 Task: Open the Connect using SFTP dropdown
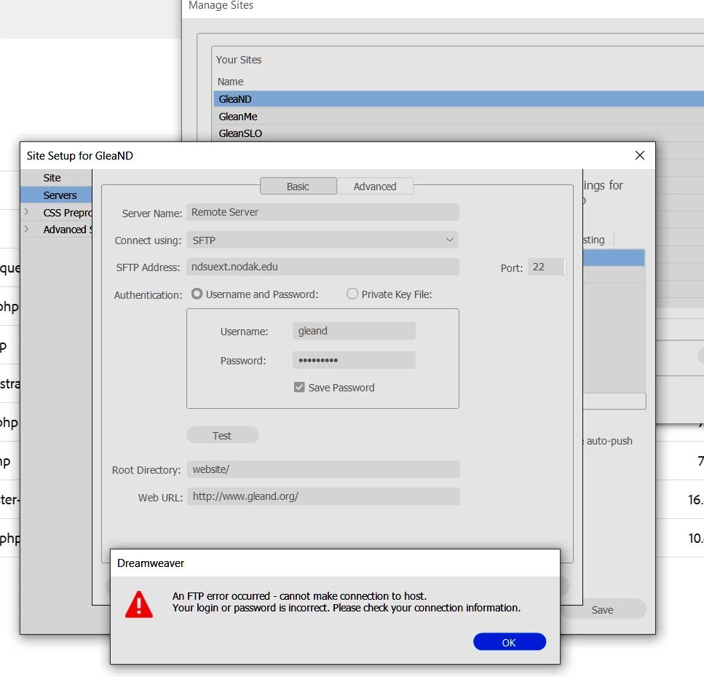click(x=323, y=240)
